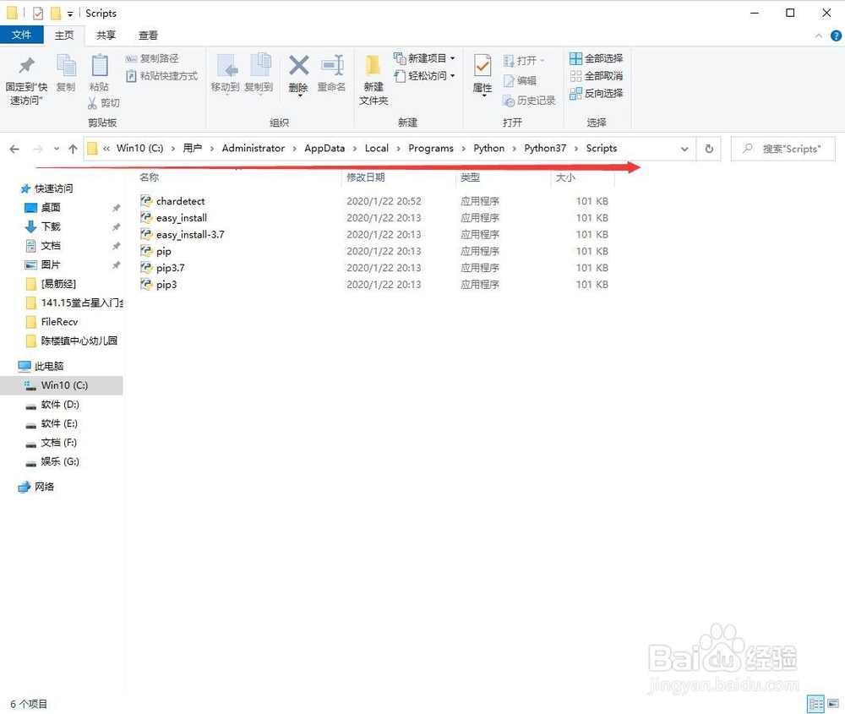Click Pin to Quick access icon
The image size is (845, 714).
26,66
